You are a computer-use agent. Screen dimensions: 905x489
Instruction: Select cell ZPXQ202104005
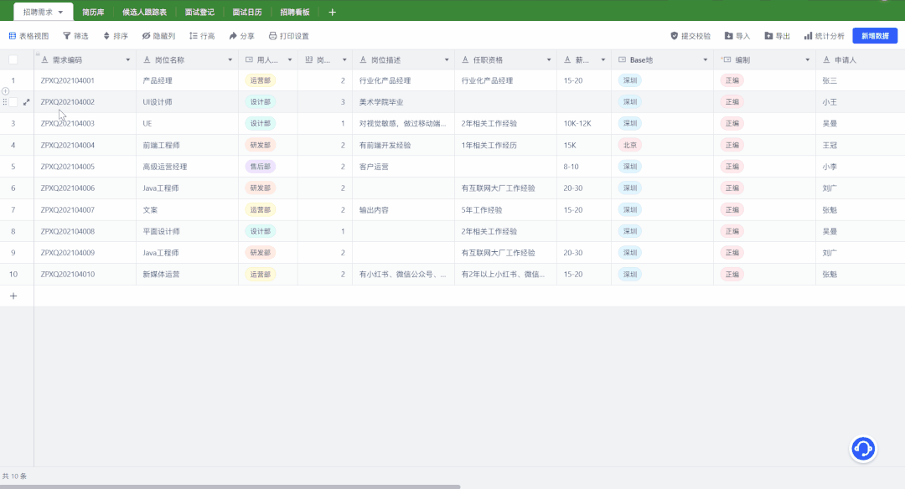pos(85,167)
